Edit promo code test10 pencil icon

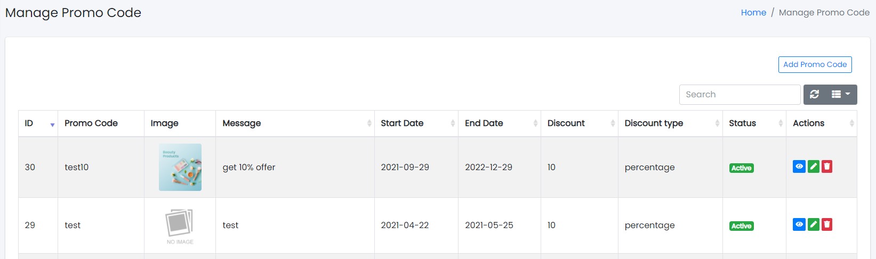[x=813, y=166]
